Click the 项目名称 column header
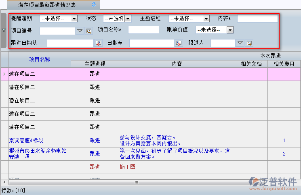Image resolution: width=301 pixels, height=195 pixels. (x=40, y=59)
